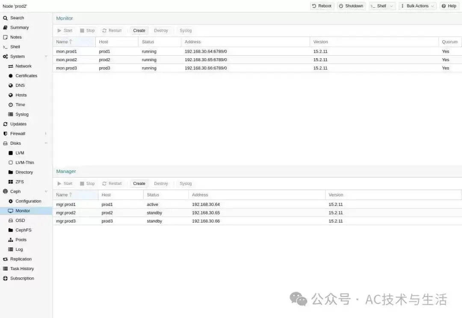Click Create in the Manager toolbar
This screenshot has width=462, height=318.
point(139,184)
